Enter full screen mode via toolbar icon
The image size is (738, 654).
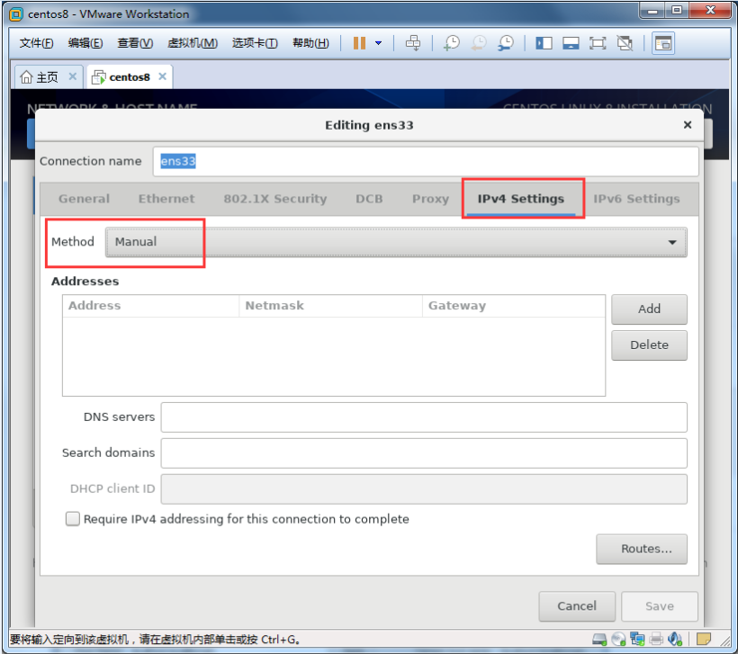[598, 43]
